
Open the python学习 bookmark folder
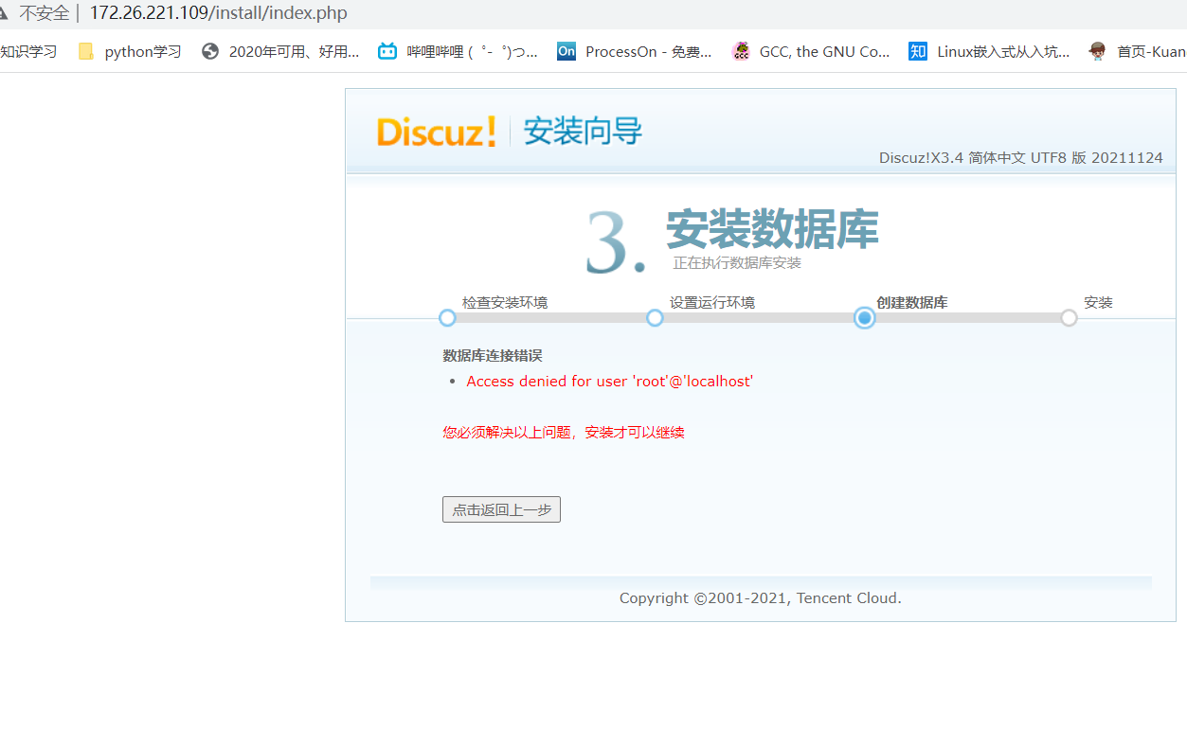(131, 51)
